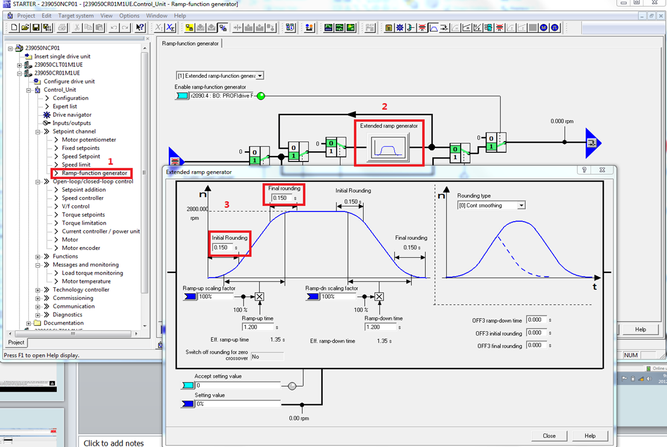This screenshot has height=447, width=667.
Task: Select Speed controller in project tree
Action: [83, 198]
